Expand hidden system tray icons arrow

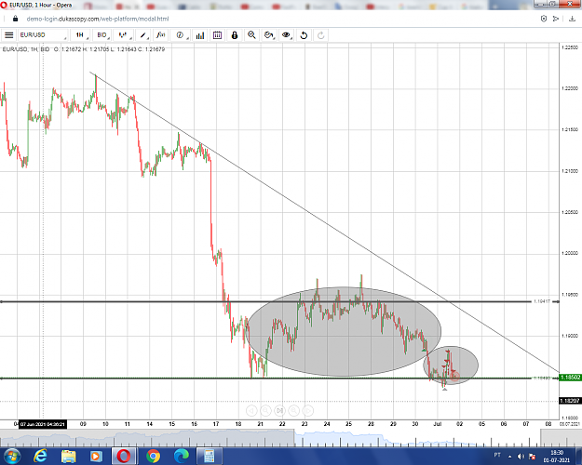[509, 457]
